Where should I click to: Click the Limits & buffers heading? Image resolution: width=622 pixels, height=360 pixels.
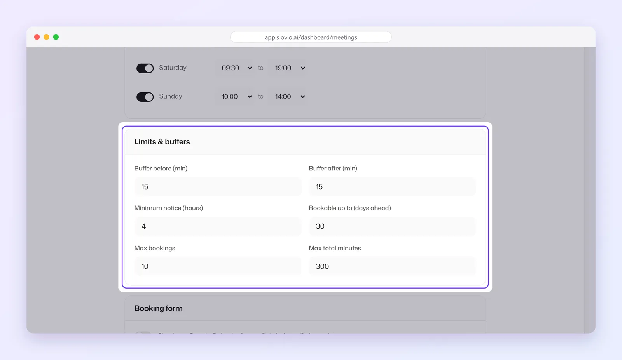162,142
